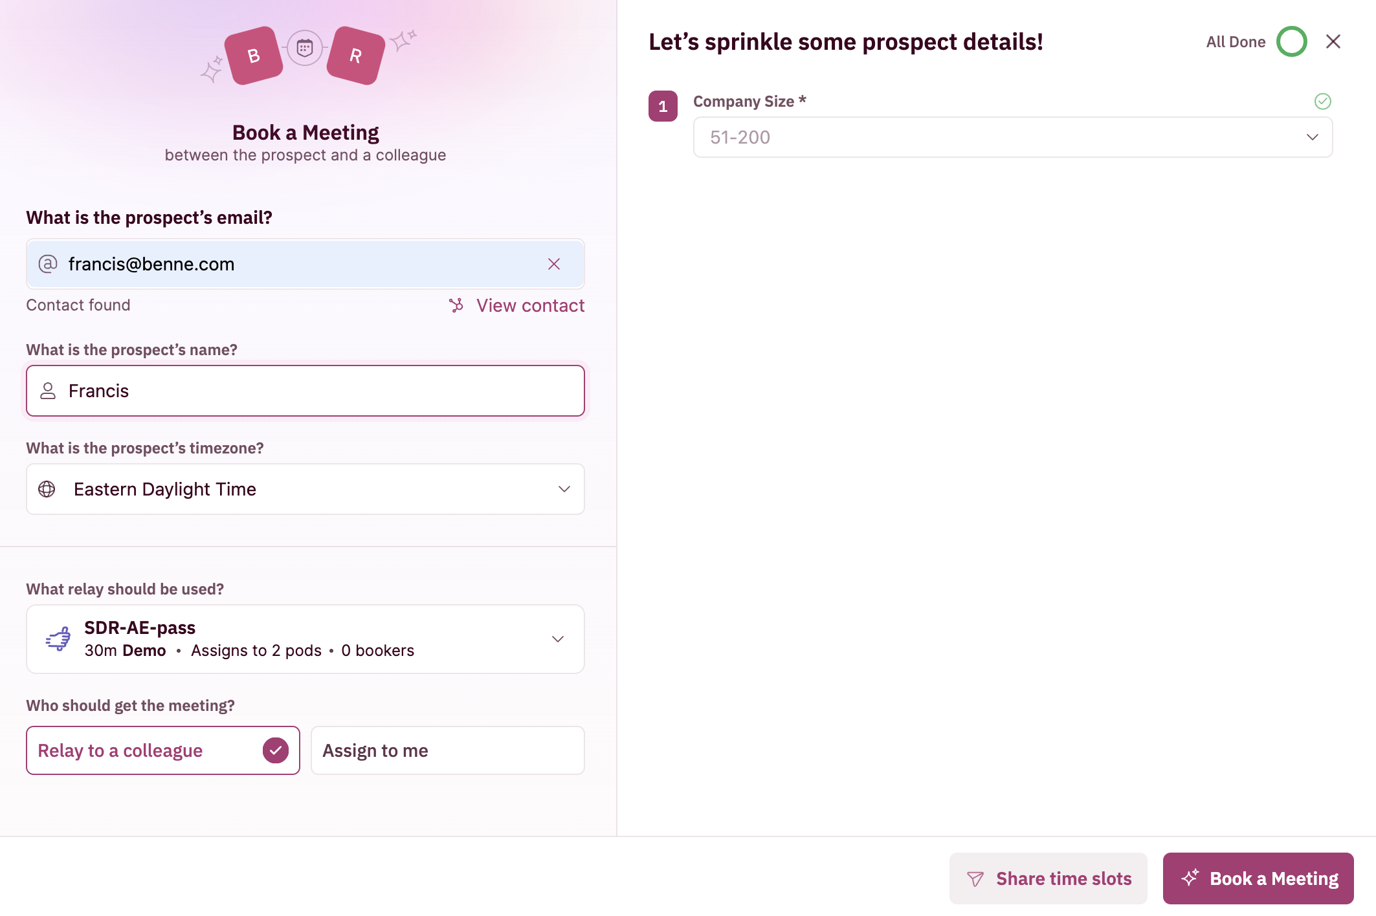Image resolution: width=1376 pixels, height=916 pixels.
Task: Open the Company Size dropdown
Action: click(1012, 137)
